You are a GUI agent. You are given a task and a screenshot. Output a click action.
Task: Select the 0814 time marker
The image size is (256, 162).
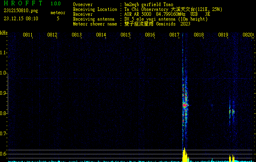point(101,35)
